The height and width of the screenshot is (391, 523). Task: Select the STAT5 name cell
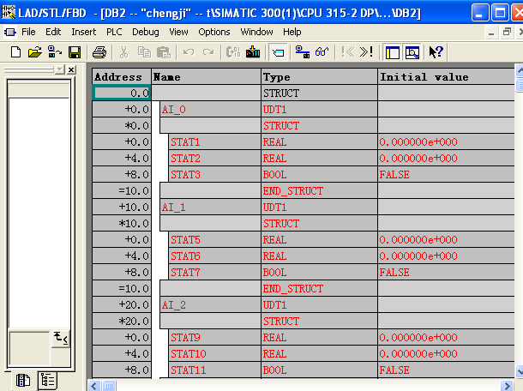click(214, 240)
